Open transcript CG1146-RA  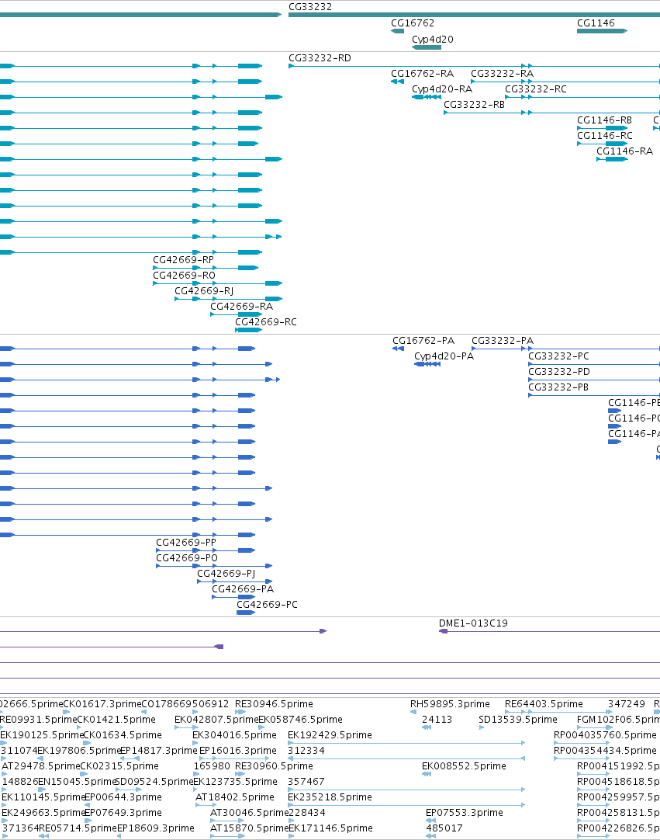point(624,151)
